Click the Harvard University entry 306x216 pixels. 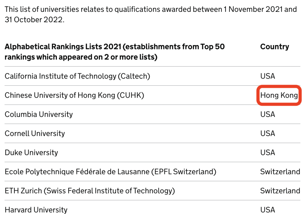coord(36,210)
